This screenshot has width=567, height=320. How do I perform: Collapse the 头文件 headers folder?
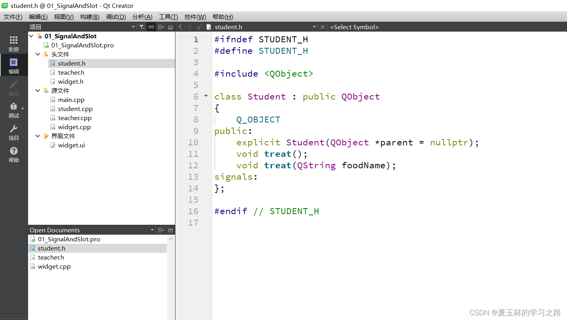38,54
